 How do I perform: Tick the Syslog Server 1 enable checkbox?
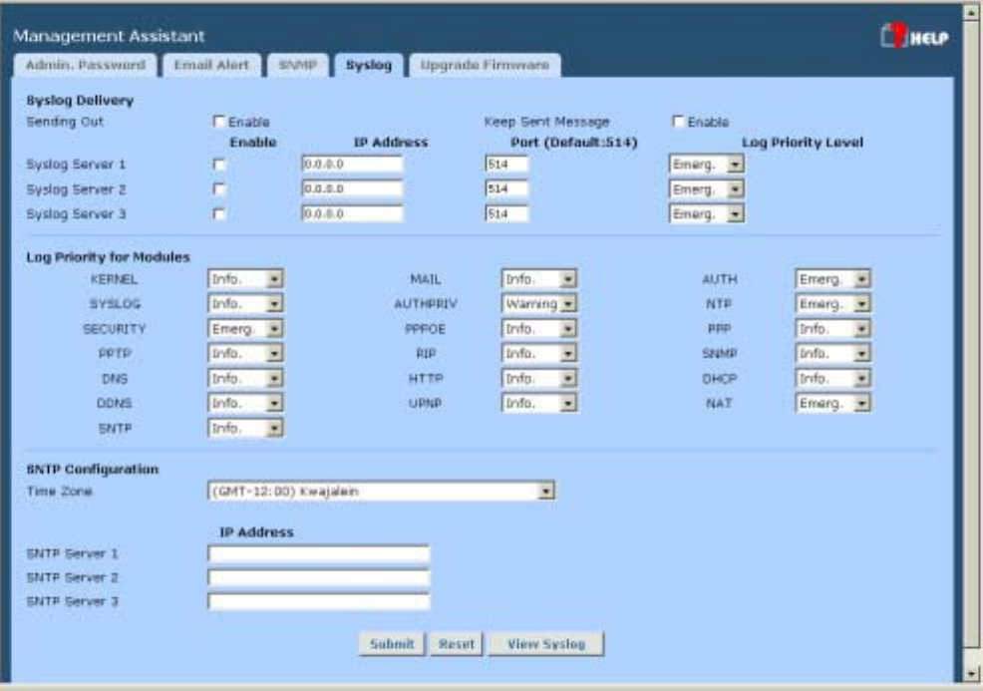218,164
